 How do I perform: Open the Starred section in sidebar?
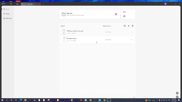[x=7, y=14]
